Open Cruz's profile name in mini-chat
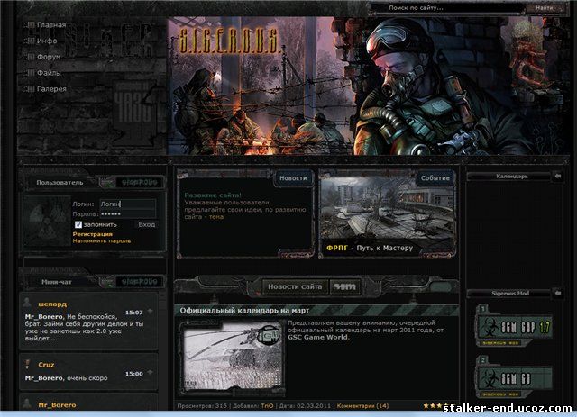Image resolution: width=577 pixels, height=417 pixels. pos(46,365)
